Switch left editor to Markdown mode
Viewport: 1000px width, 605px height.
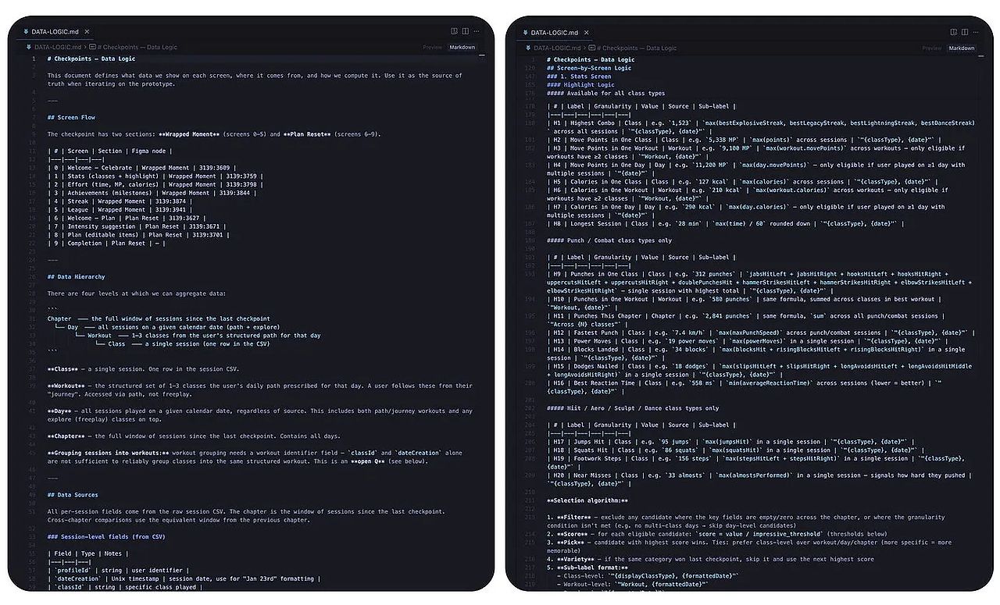tap(462, 47)
